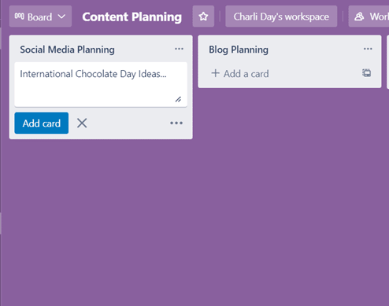Cancel adding the new card

click(x=82, y=123)
